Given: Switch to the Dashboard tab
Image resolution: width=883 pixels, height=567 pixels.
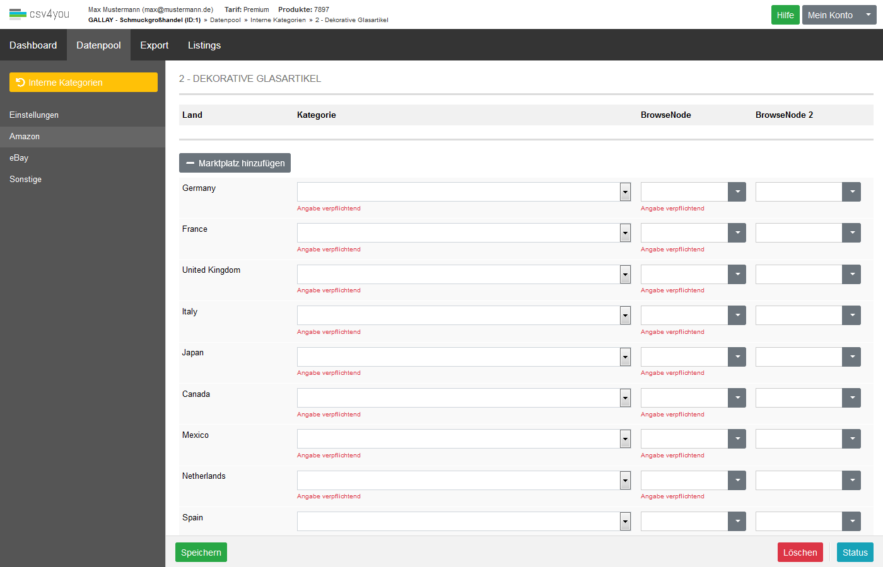Looking at the screenshot, I should pos(33,45).
